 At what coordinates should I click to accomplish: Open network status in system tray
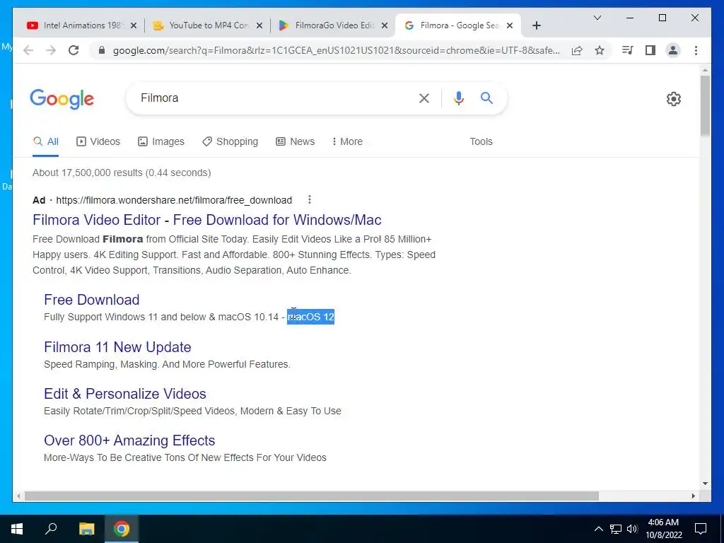click(x=616, y=529)
